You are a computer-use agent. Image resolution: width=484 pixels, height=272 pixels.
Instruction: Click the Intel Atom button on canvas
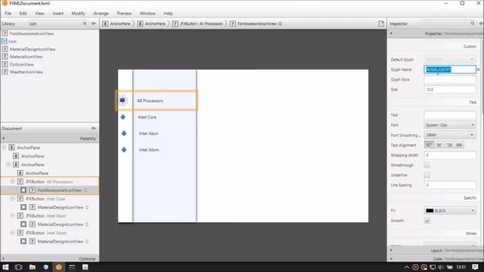point(148,150)
